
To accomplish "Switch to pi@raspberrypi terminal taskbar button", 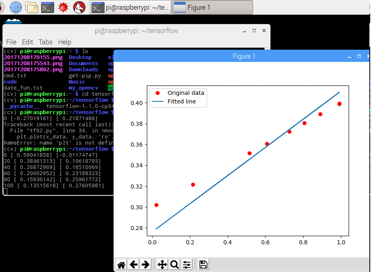I will pos(130,7).
